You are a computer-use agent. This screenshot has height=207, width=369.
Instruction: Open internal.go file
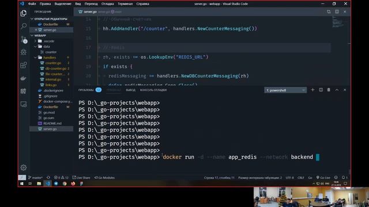click(53, 79)
